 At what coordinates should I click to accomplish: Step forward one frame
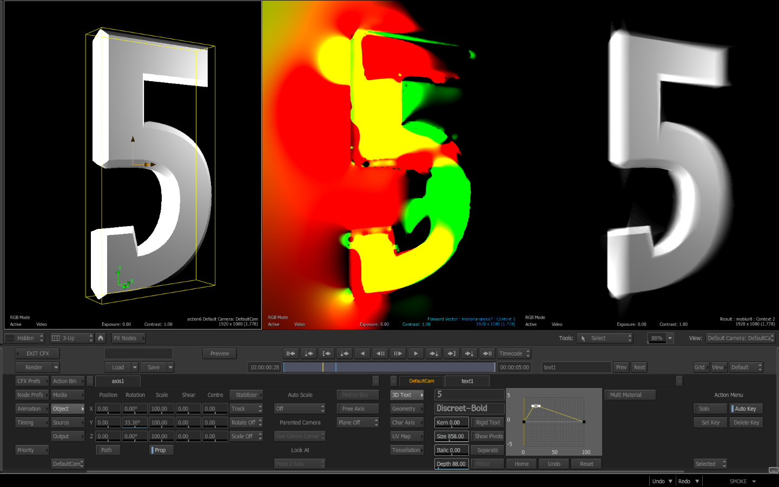coord(398,353)
